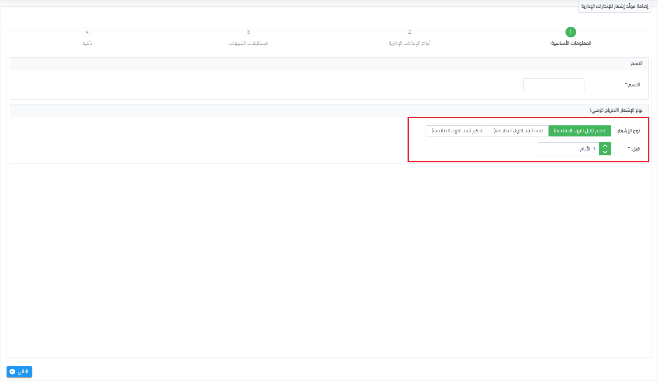This screenshot has width=658, height=381.
Task: Jump to the مستقبلات التنبيهات step
Action: coord(248,43)
